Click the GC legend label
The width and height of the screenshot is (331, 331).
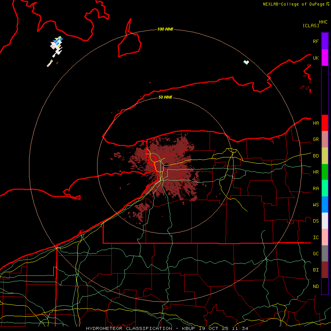[x=316, y=254]
